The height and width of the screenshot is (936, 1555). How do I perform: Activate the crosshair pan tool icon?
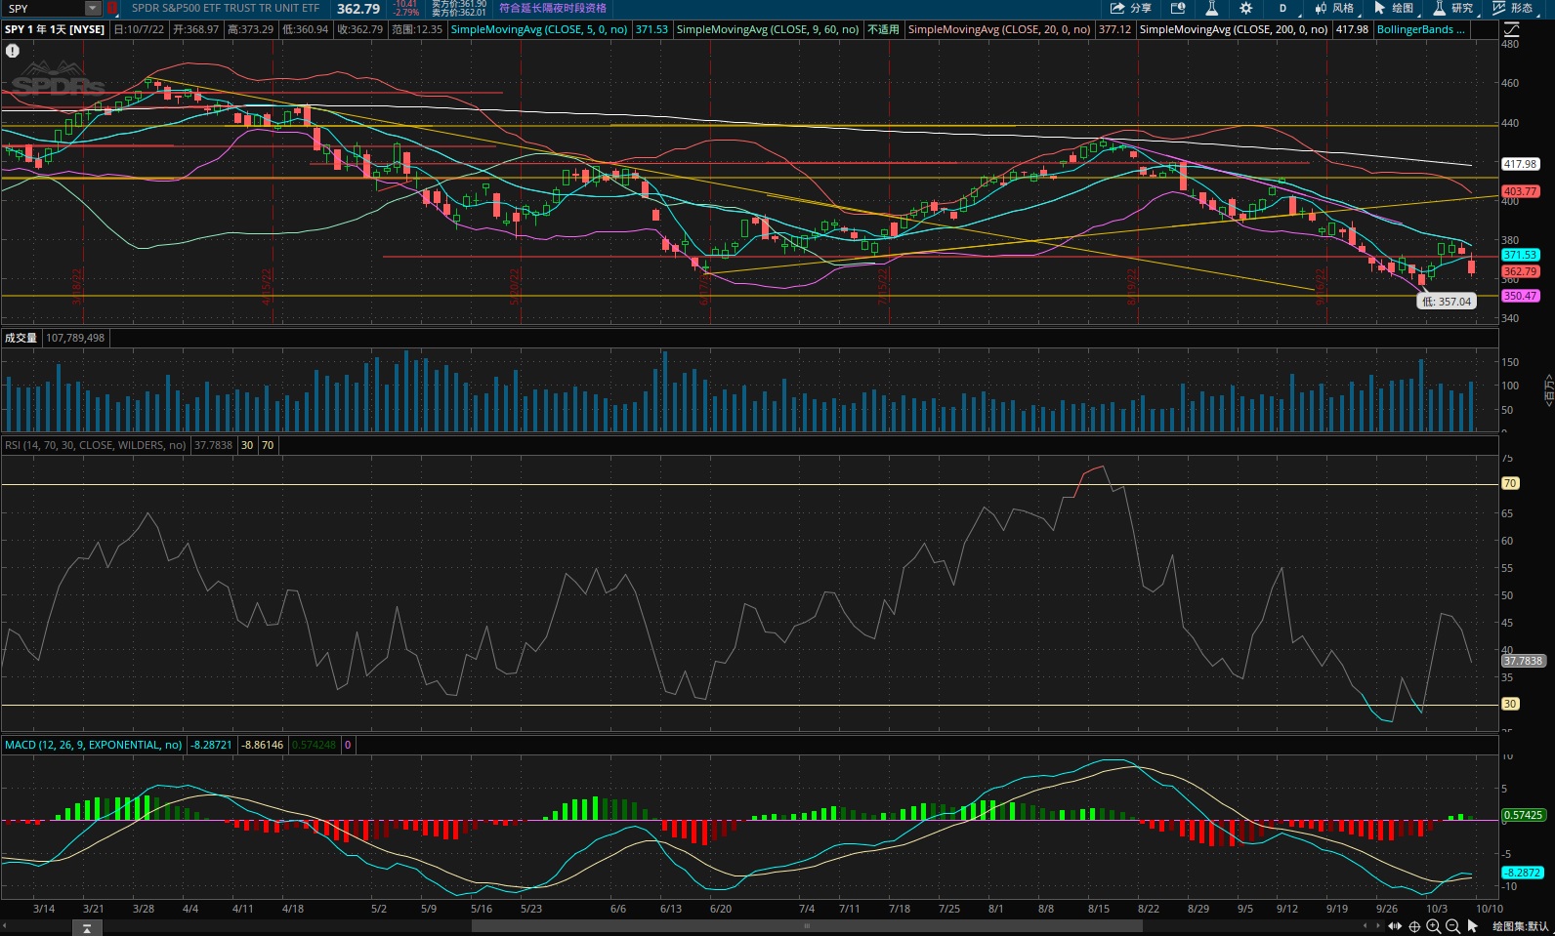(1413, 926)
